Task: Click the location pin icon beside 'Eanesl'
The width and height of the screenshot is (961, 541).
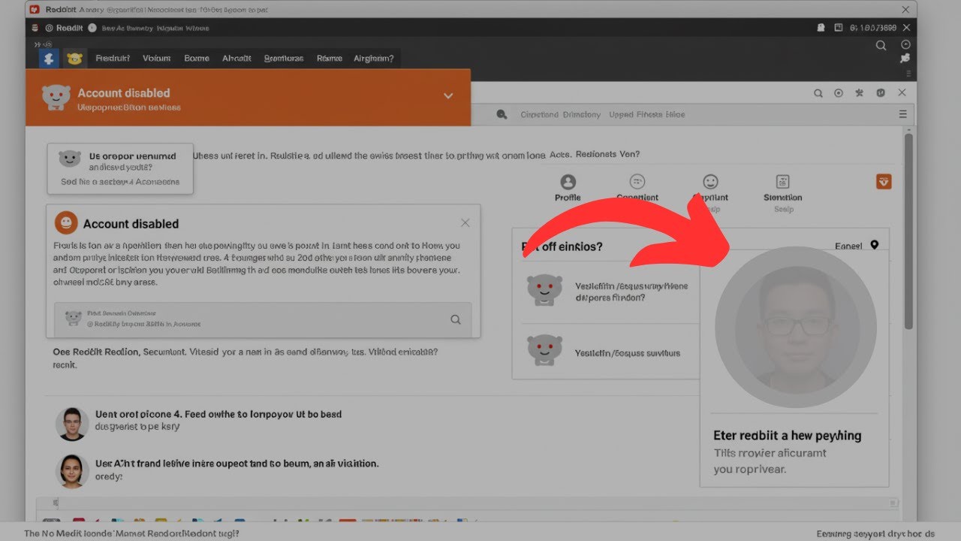Action: (x=874, y=245)
